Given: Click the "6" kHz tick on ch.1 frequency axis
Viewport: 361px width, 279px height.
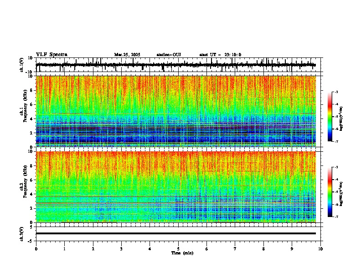Looking at the screenshot, I should [x=31, y=105].
